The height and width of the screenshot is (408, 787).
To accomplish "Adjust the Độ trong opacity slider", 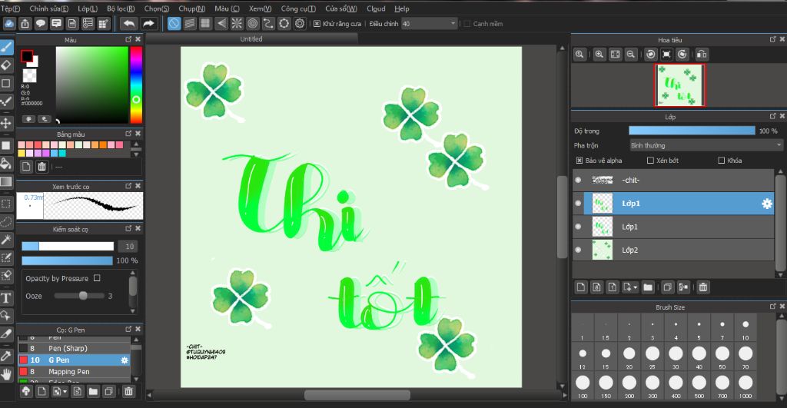I will 692,131.
